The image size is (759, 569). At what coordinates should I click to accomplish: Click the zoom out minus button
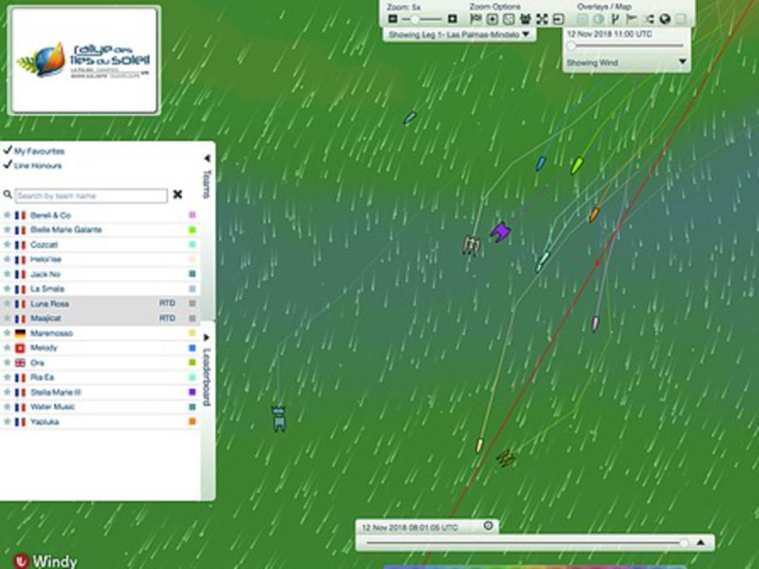click(x=393, y=19)
